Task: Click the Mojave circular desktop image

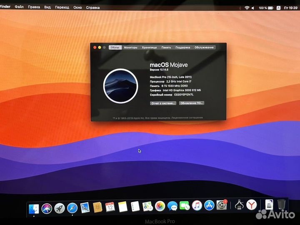Action: [120, 86]
